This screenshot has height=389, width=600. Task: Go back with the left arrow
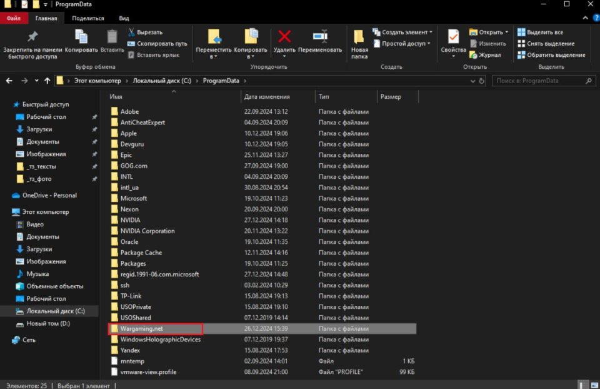point(9,81)
